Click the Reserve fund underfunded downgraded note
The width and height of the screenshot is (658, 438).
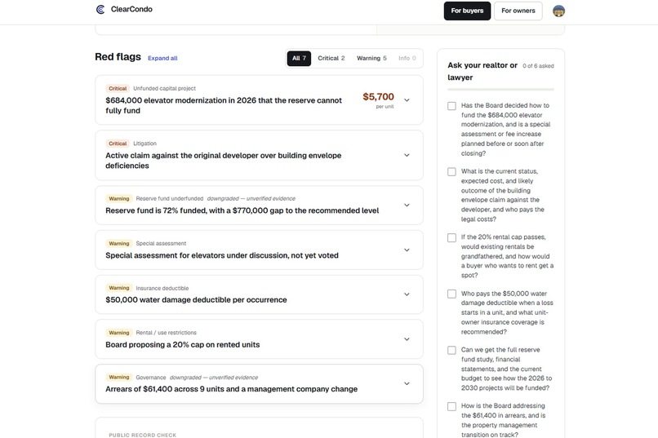coord(251,199)
